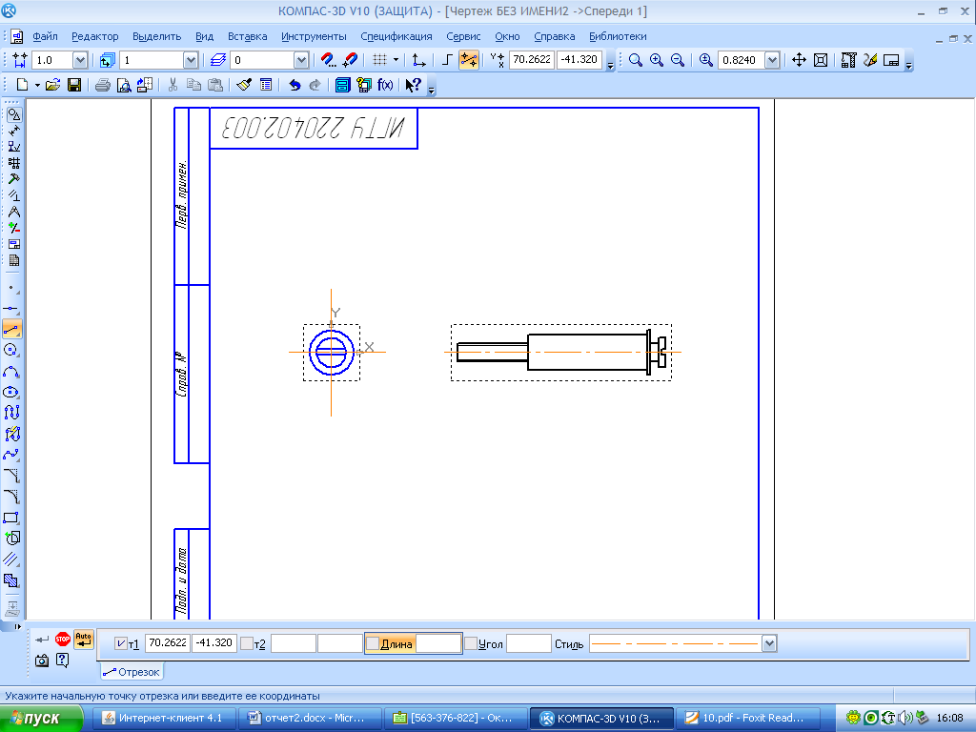Screen dimensions: 976x732
Task: Click the Open file folder icon
Action: click(52, 85)
